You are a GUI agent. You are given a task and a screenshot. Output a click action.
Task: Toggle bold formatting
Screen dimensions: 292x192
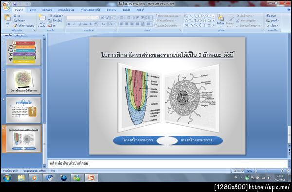tap(69, 24)
